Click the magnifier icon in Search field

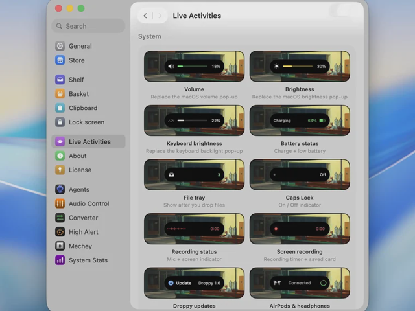[59, 26]
